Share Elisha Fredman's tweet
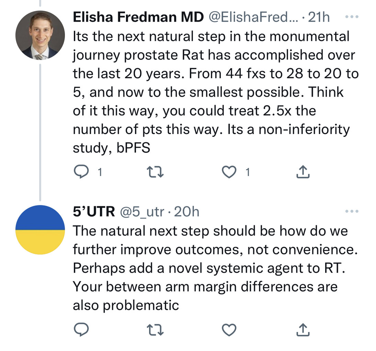This screenshot has height=351, width=376. (x=303, y=172)
